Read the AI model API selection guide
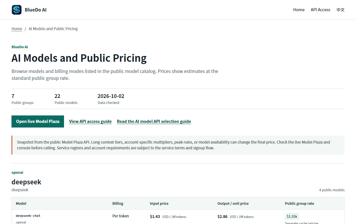The width and height of the screenshot is (356, 224). coord(154,121)
